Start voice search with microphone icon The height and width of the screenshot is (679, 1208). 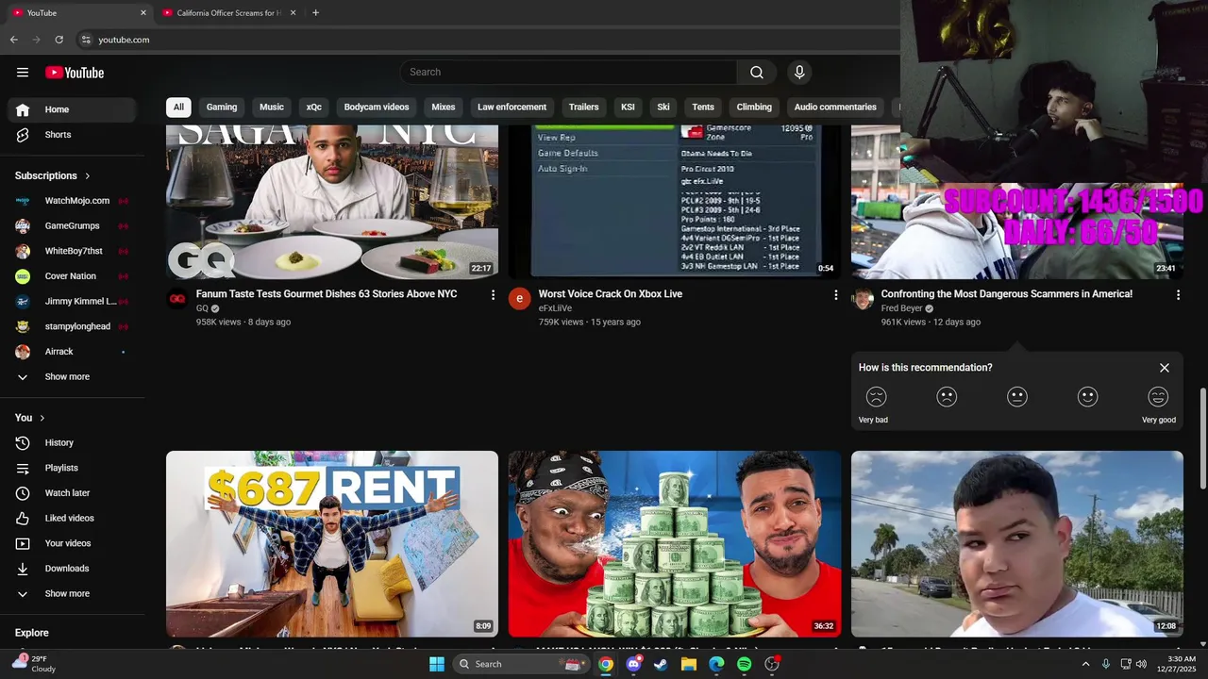point(799,73)
